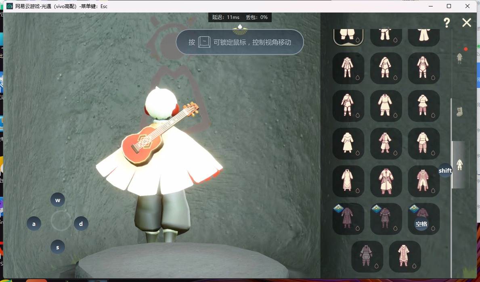The image size is (480, 282).
Task: Choose crossed-strap outfit, first in second row
Action: pyautogui.click(x=348, y=68)
